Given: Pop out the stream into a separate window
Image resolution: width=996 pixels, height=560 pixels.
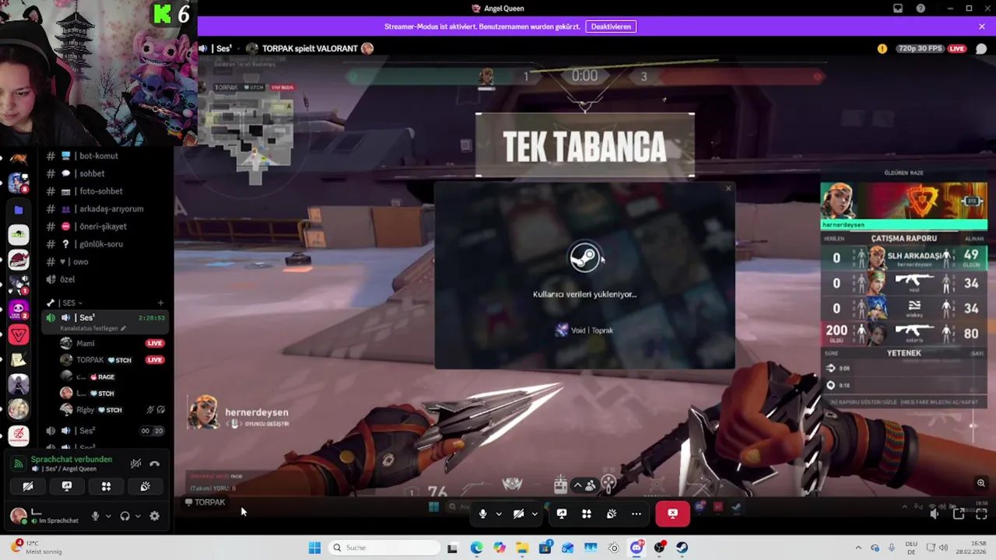Looking at the screenshot, I should (959, 514).
